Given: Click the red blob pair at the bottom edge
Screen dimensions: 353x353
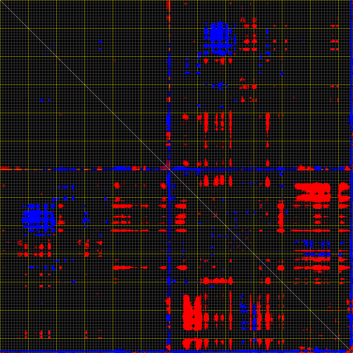Looking at the screenshot, I should [192, 343].
